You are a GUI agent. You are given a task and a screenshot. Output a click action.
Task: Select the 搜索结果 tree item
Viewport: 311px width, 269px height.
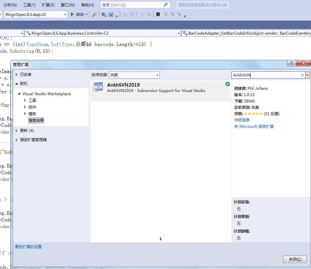36,120
